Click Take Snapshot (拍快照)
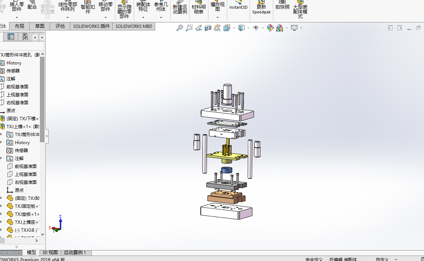The width and height of the screenshot is (424, 261). tap(282, 5)
